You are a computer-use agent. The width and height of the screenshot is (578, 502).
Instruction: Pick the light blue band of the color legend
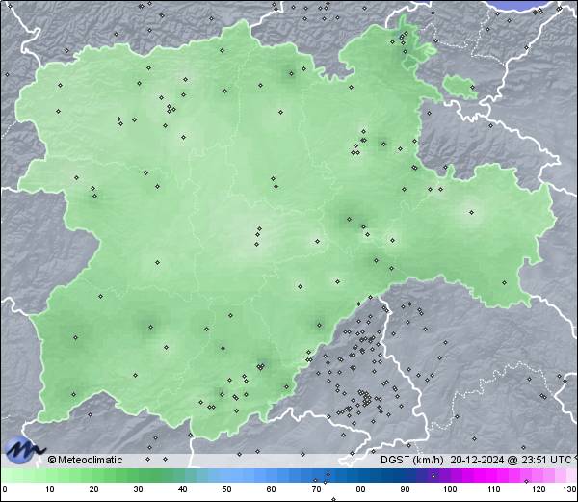[x=236, y=475]
